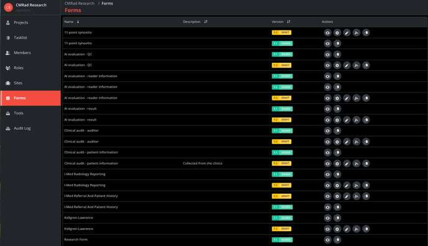Duplicate the Research Form
Image resolution: width=428 pixels, height=246 pixels.
coord(337,240)
